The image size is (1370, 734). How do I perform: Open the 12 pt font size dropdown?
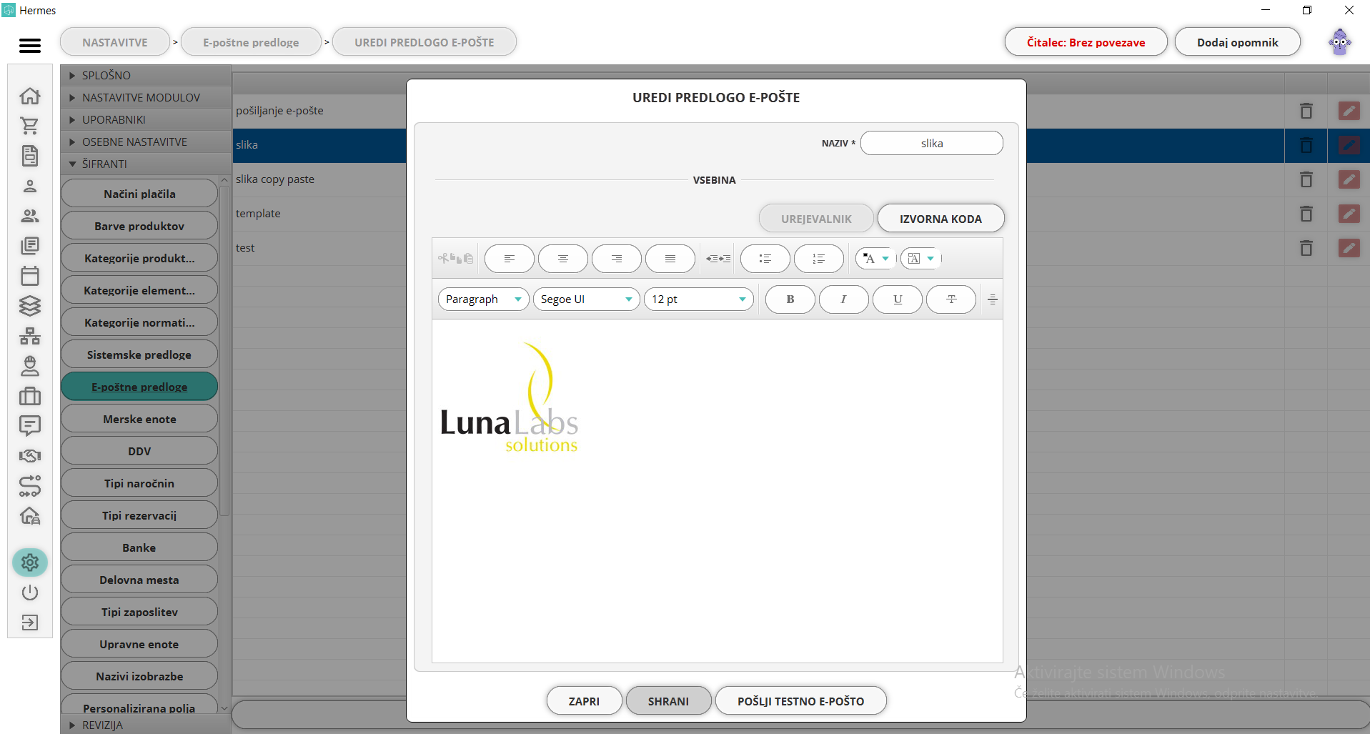coord(699,299)
